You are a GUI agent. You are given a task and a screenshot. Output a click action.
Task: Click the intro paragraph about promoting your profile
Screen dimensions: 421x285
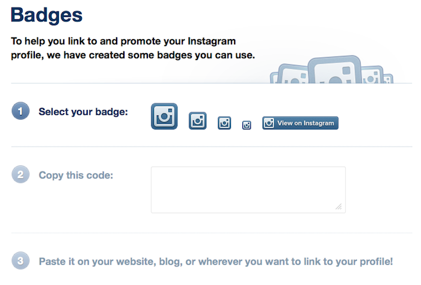point(132,49)
